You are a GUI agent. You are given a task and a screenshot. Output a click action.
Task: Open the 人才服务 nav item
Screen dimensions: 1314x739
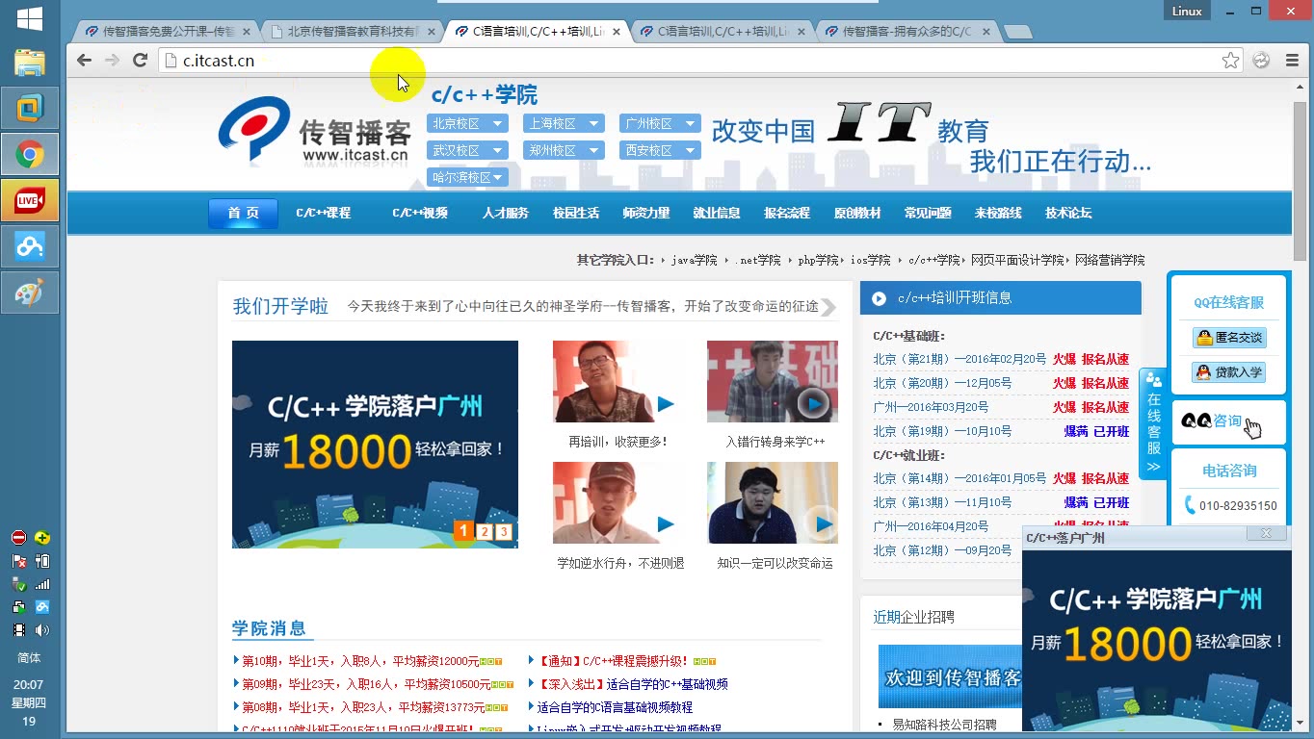point(506,213)
